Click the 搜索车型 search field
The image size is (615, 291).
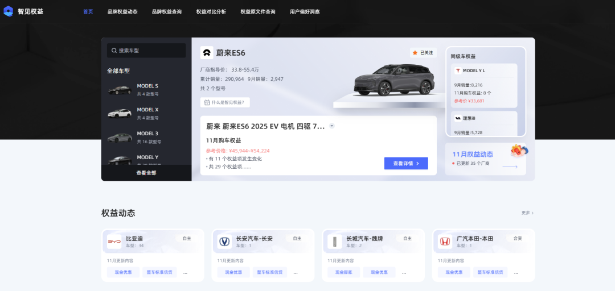(146, 51)
